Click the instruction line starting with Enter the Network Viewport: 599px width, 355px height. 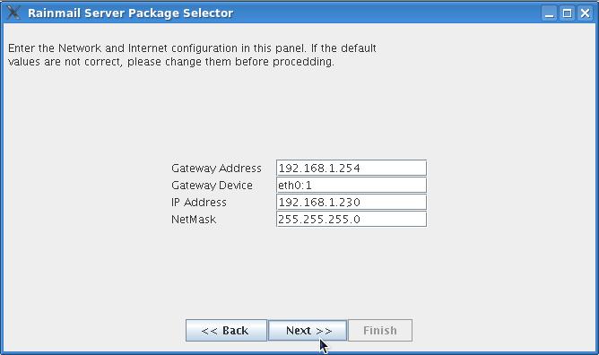(192, 48)
